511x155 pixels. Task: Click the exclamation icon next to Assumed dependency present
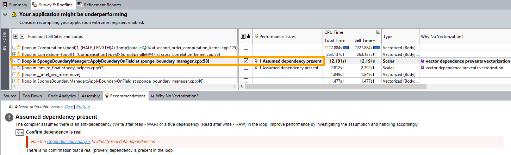click(9, 117)
